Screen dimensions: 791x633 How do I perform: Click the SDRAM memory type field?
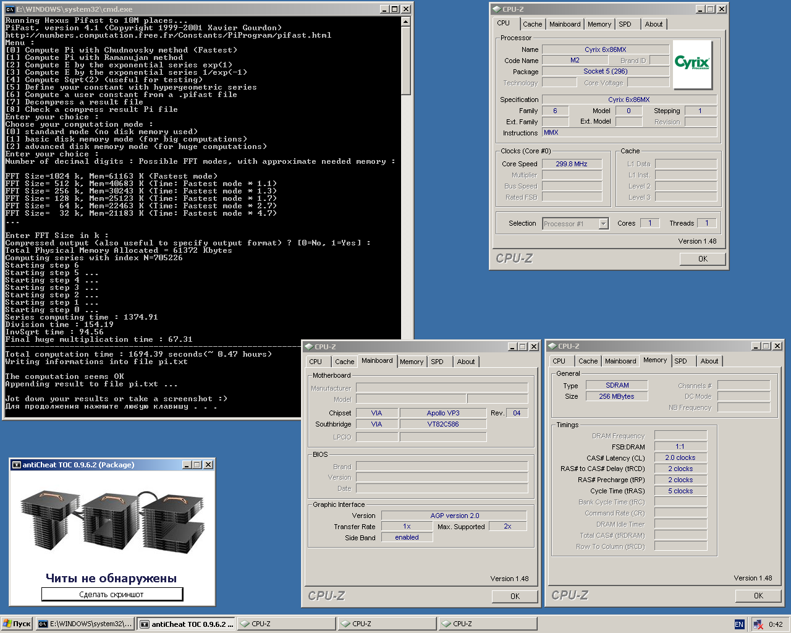(617, 385)
